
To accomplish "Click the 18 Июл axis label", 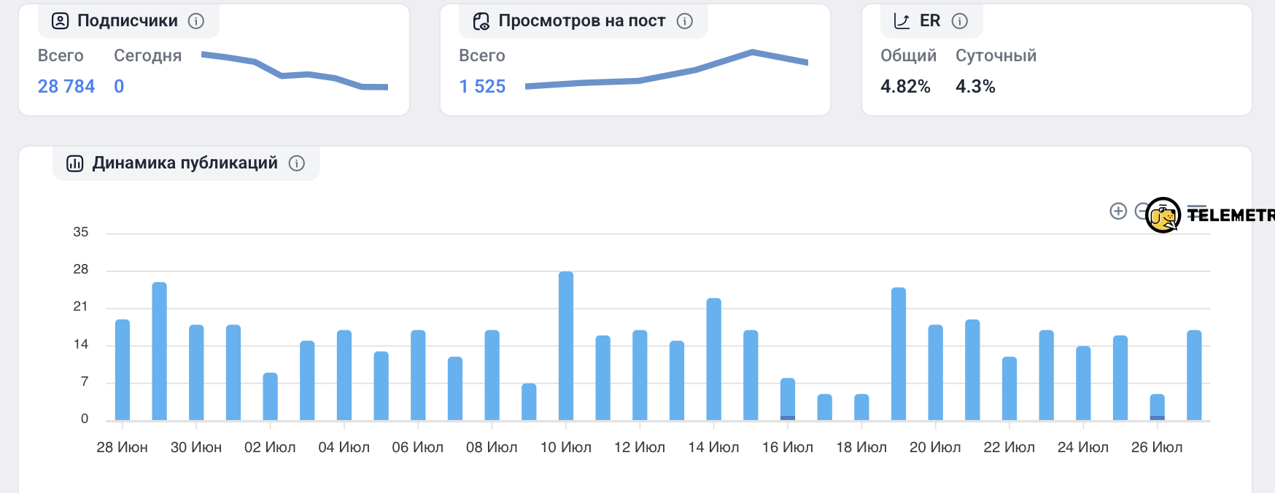I will click(x=861, y=448).
